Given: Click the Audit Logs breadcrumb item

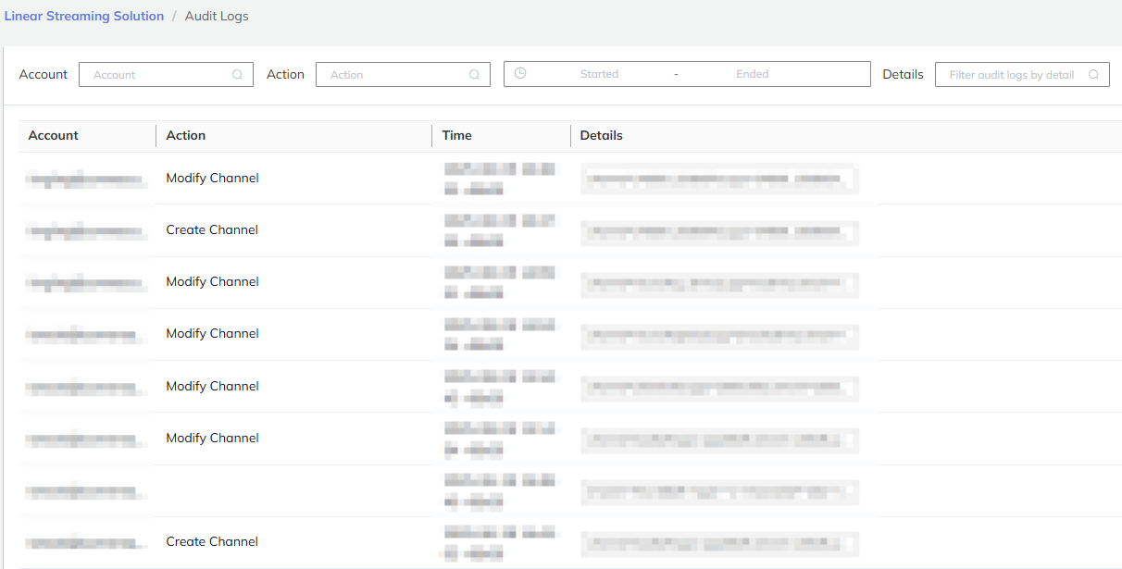Looking at the screenshot, I should 217,16.
